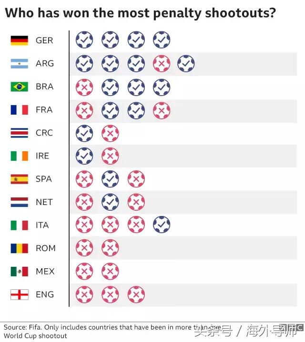Click the blue checkmark ball in Netherlands row
The width and height of the screenshot is (305, 342).
[x=110, y=202]
